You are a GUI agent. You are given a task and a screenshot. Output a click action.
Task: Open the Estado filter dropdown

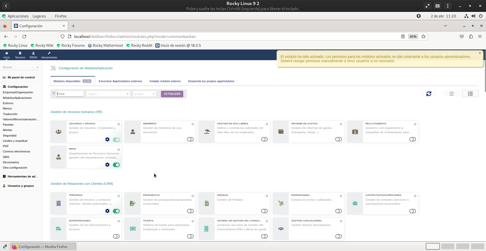click(144, 94)
